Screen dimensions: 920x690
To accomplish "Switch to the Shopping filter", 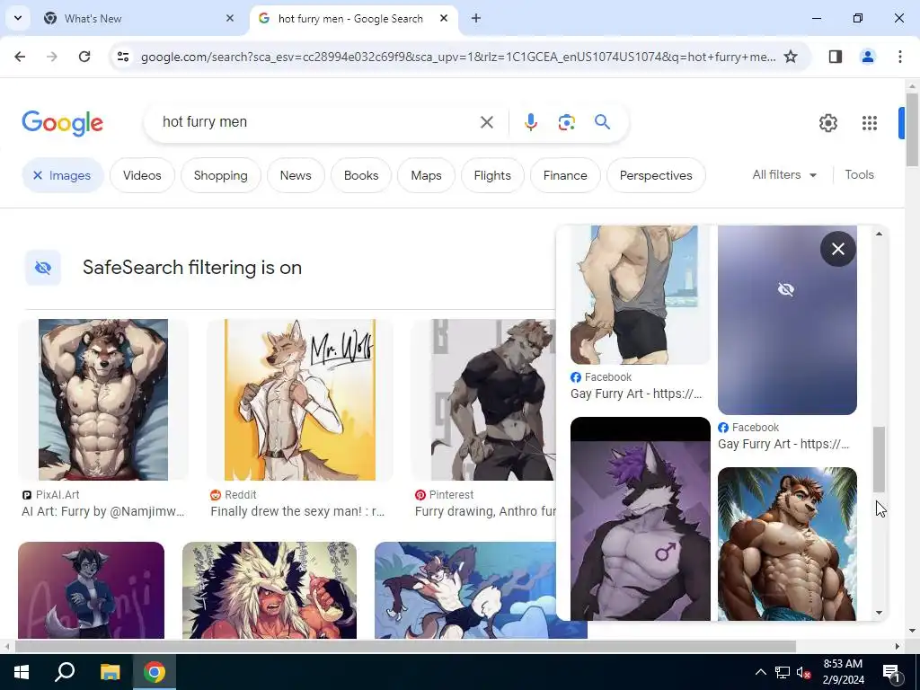I will [x=221, y=175].
